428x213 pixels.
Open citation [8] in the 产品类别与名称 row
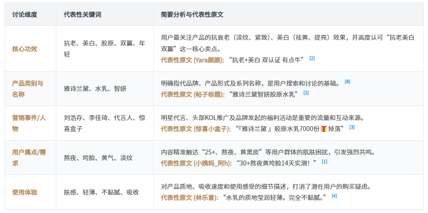click(347, 82)
